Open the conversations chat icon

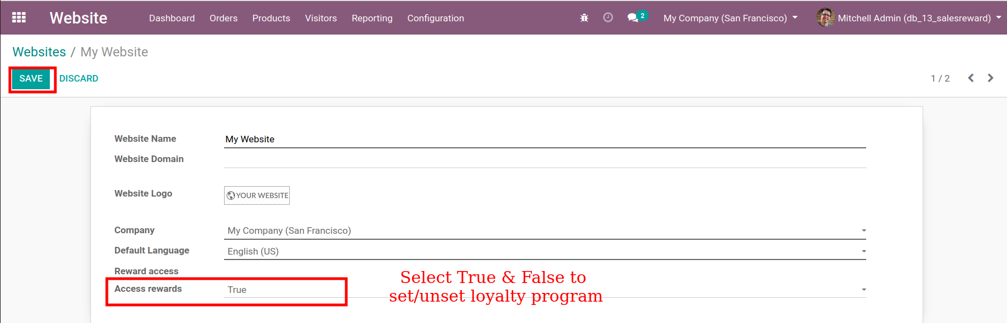(x=633, y=18)
